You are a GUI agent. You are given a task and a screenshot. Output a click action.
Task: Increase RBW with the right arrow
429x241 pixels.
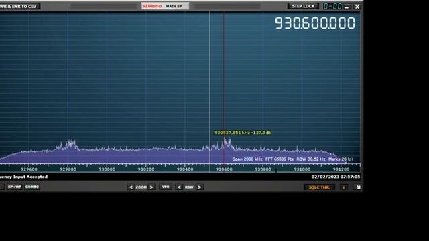tap(200, 187)
